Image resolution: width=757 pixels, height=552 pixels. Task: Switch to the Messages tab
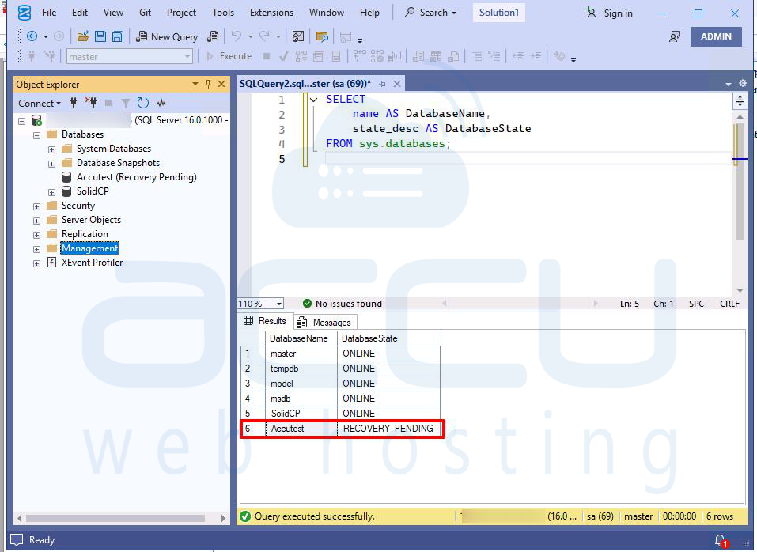(324, 322)
